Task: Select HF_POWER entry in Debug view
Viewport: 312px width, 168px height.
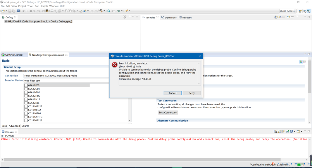Action: pos(39,22)
